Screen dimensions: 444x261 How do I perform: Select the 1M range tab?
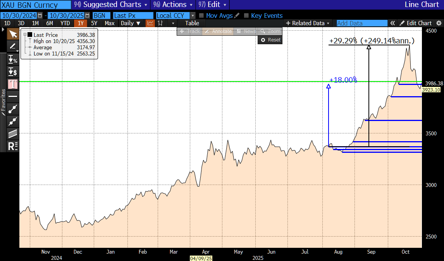[35, 23]
